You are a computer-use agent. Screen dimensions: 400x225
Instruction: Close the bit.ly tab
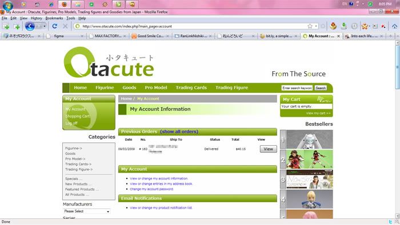coord(295,36)
